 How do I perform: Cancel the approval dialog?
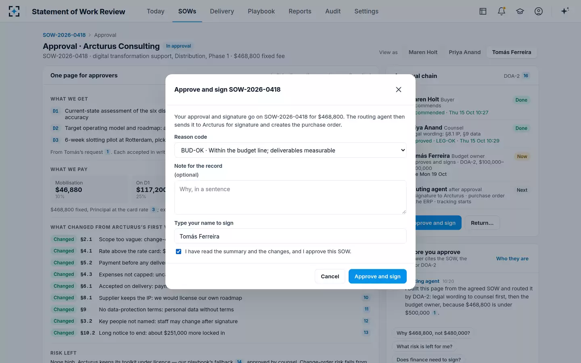pos(330,276)
